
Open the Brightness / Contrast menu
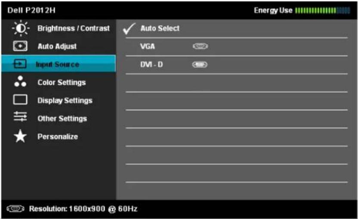[59, 28]
